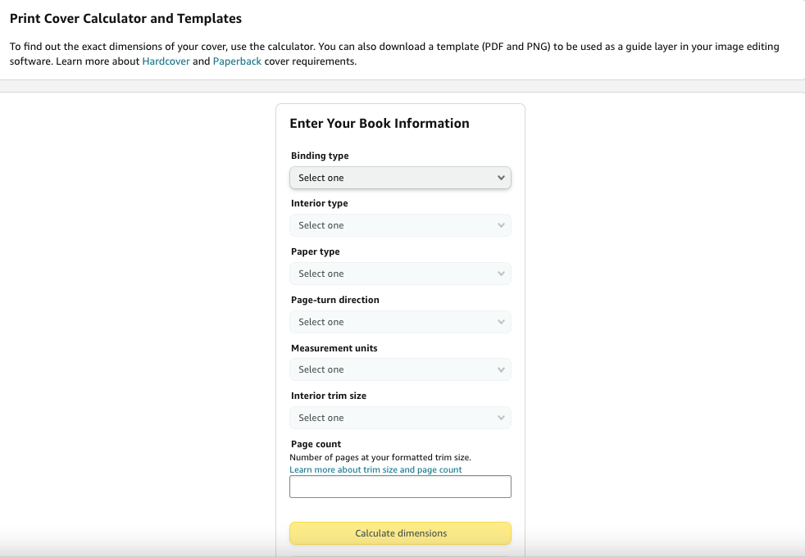Click the Interior trim size chevron arrow
Screen dimensions: 805x557
[501, 418]
